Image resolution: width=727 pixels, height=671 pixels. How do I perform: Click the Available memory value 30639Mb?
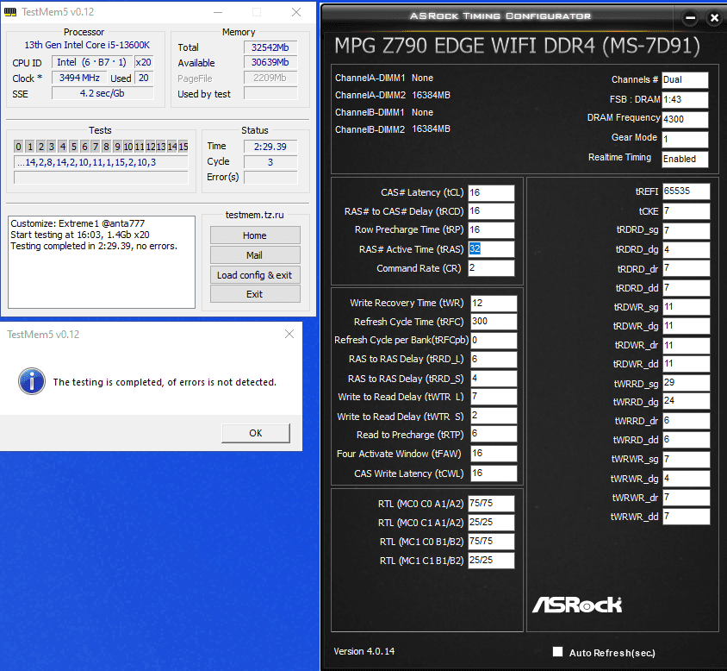click(x=270, y=62)
